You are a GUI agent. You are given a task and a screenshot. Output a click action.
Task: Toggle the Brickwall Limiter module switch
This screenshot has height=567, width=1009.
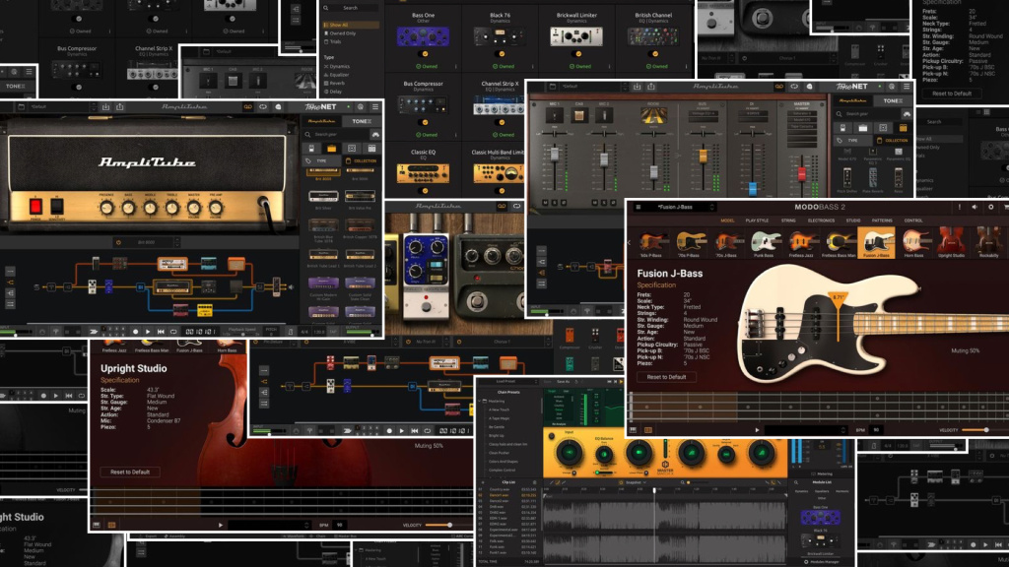point(576,54)
